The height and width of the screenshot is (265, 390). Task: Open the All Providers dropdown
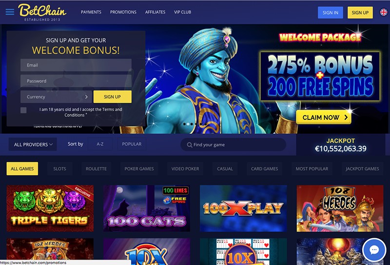[x=33, y=144]
